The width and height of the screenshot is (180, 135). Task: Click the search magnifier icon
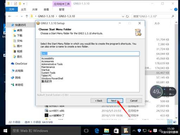tap(173, 16)
